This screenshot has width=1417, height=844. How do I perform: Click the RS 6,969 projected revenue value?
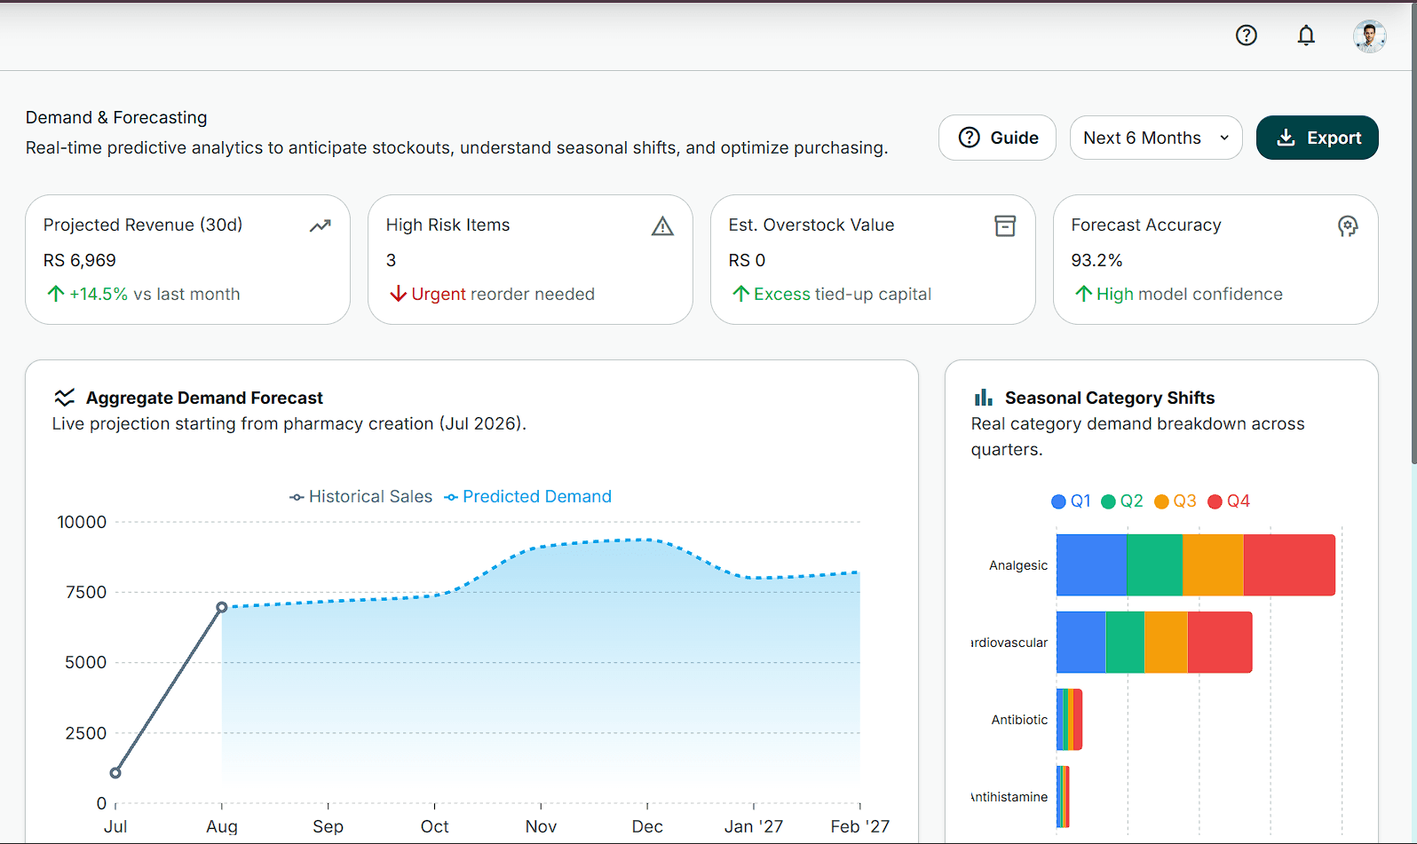(x=80, y=260)
